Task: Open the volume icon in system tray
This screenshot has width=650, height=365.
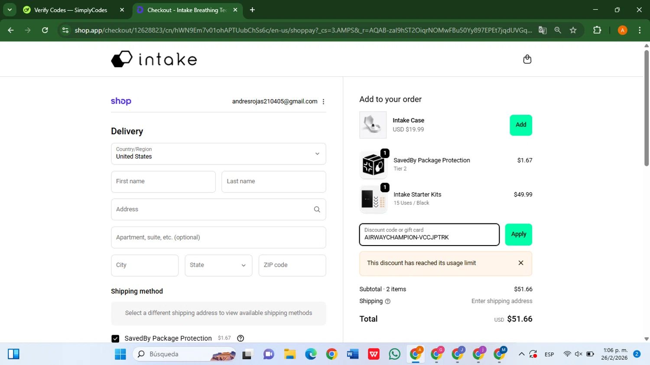Action: coord(578,354)
